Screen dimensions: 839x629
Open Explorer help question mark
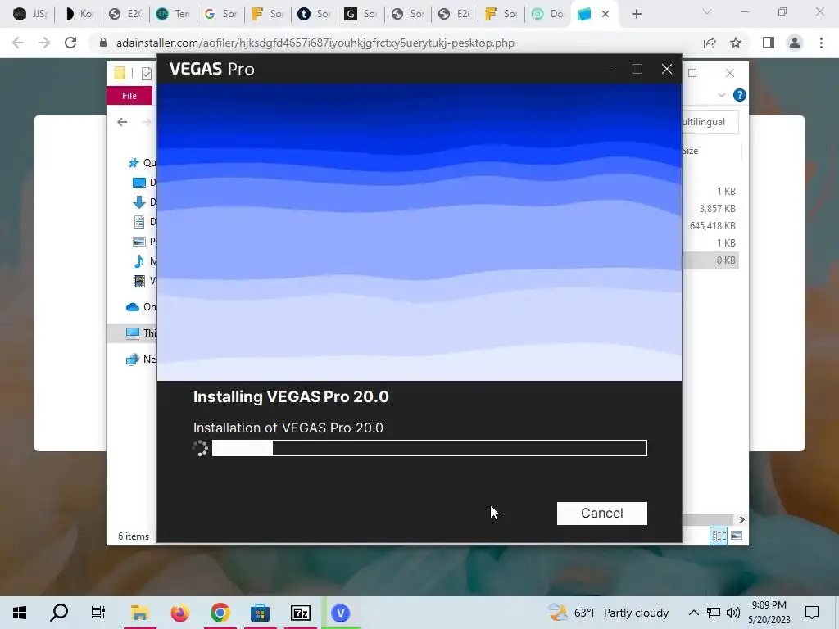(x=739, y=95)
